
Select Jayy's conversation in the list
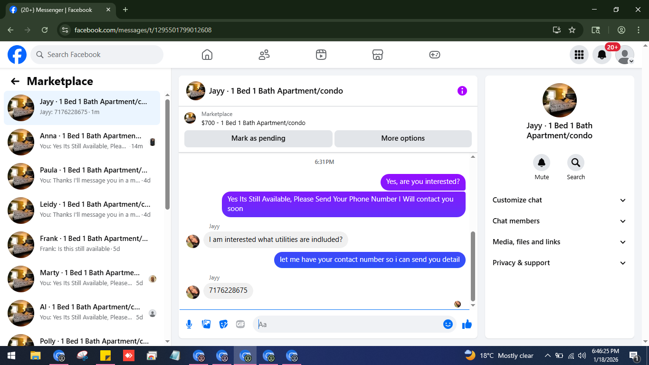point(82,108)
